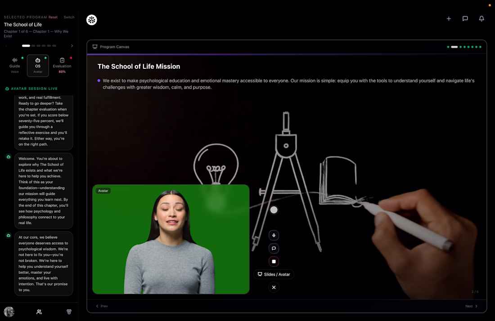Click the 2/8 slide counter

point(475,292)
